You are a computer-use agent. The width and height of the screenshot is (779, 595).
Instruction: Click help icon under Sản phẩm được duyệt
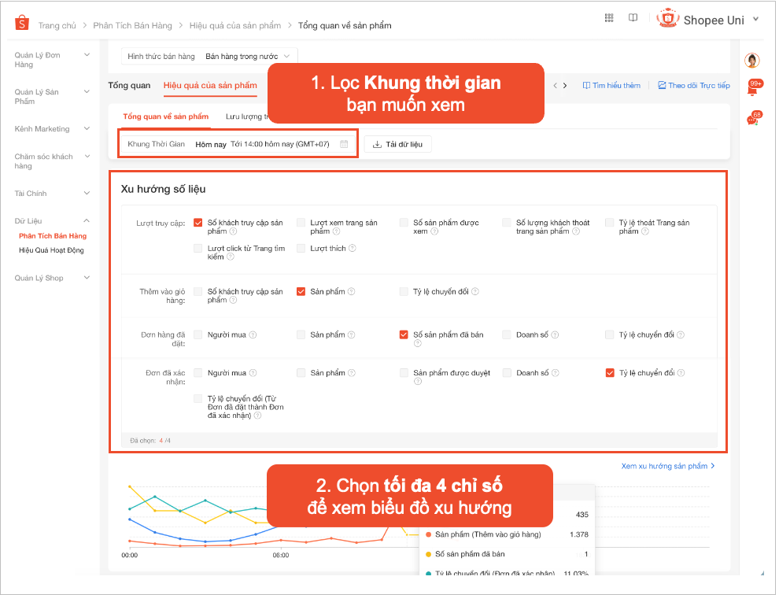[417, 382]
